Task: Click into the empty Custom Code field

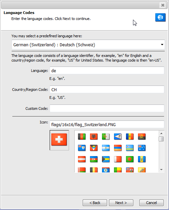Action: (x=107, y=108)
